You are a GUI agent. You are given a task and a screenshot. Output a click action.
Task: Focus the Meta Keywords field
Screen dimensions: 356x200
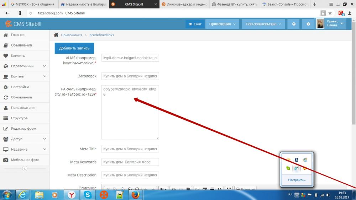[130, 162]
